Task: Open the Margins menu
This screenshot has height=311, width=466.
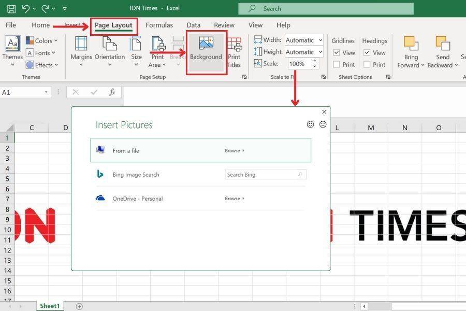Action: [x=81, y=51]
